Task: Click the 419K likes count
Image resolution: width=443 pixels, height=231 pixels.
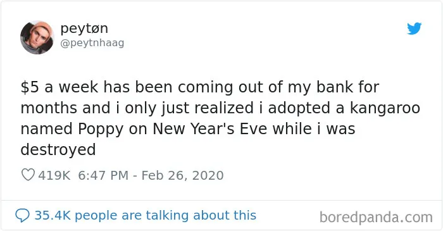Action: tap(54, 175)
